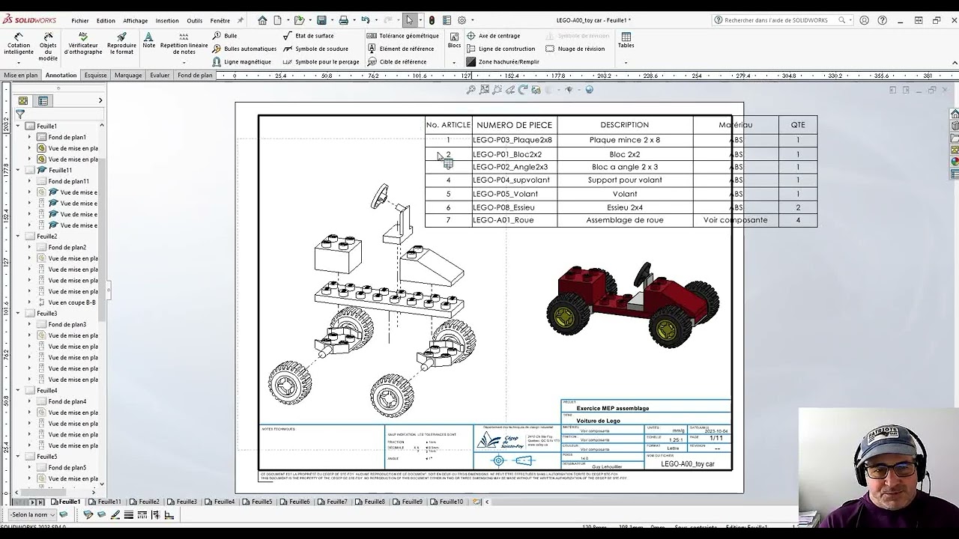Click the filter icon in feature tree
This screenshot has height=539, width=959.
click(20, 114)
